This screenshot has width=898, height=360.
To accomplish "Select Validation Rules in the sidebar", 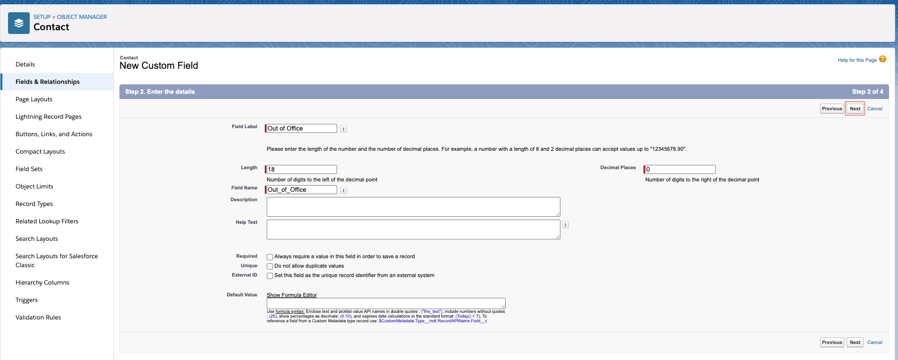I will coord(38,318).
